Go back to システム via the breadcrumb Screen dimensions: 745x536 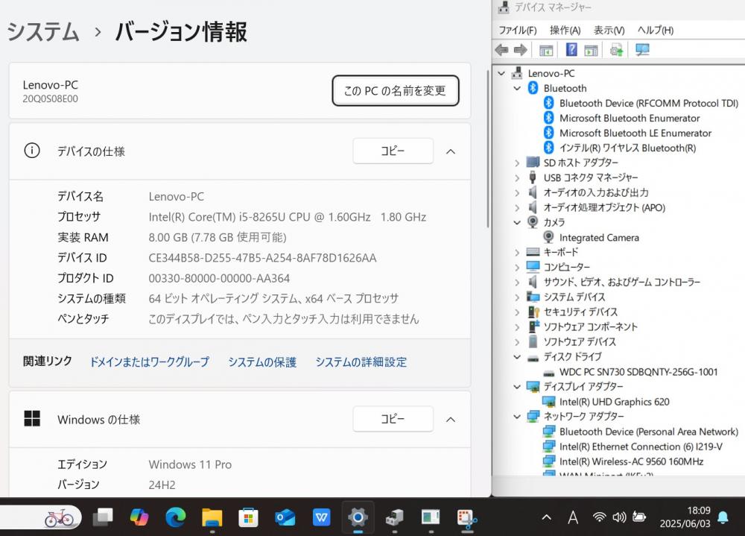42,31
